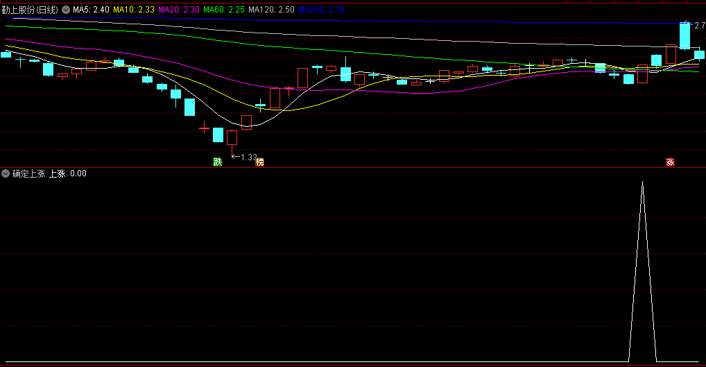
Task: Click the green 跌 marker icon
Action: click(218, 162)
